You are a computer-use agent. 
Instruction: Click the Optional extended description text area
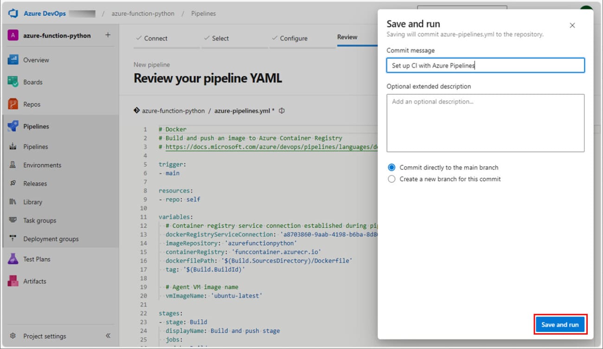point(485,123)
